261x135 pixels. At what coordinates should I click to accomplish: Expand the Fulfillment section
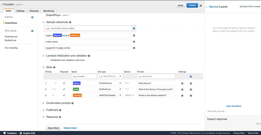(x=52, y=110)
